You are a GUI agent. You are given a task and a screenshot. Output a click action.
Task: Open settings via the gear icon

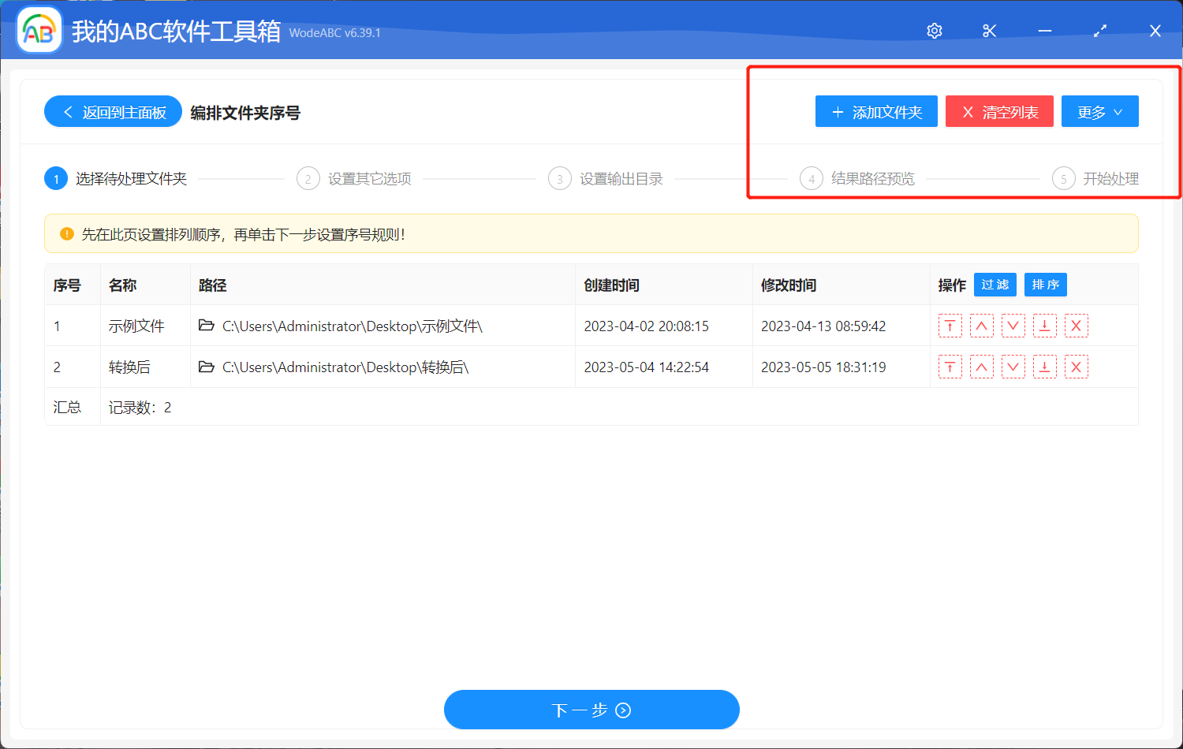(x=934, y=31)
